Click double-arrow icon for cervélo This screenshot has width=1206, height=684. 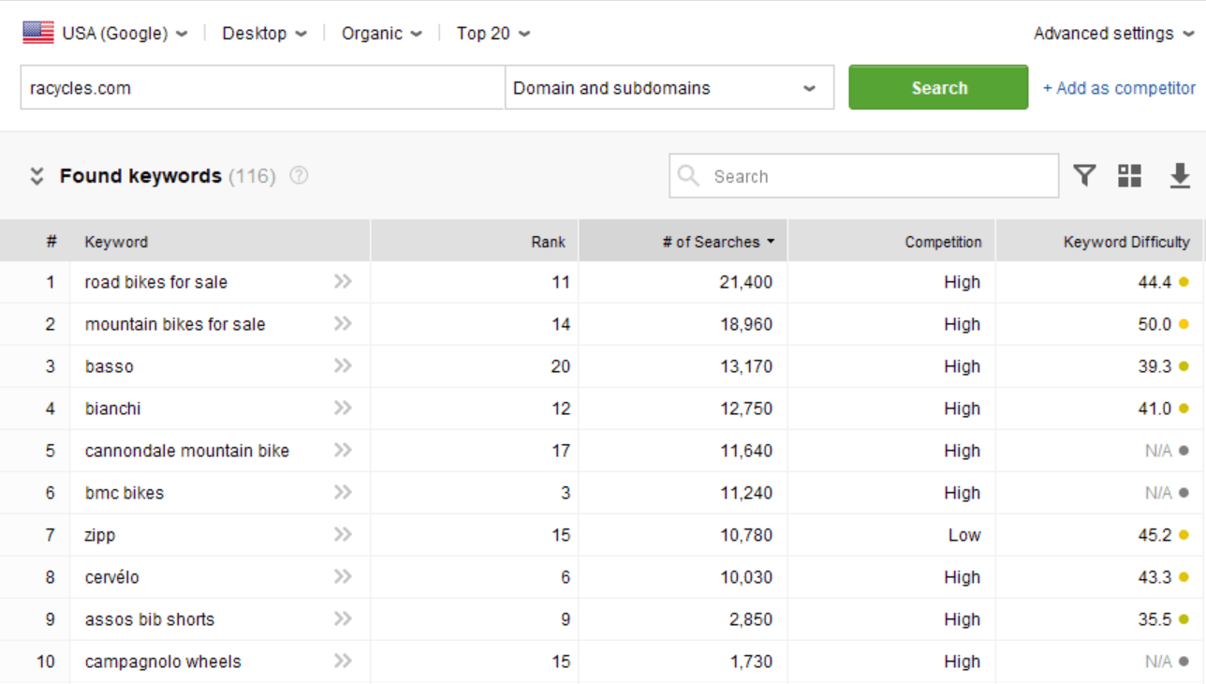click(x=343, y=576)
